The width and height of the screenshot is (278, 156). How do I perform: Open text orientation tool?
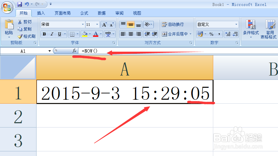[x=148, y=25]
